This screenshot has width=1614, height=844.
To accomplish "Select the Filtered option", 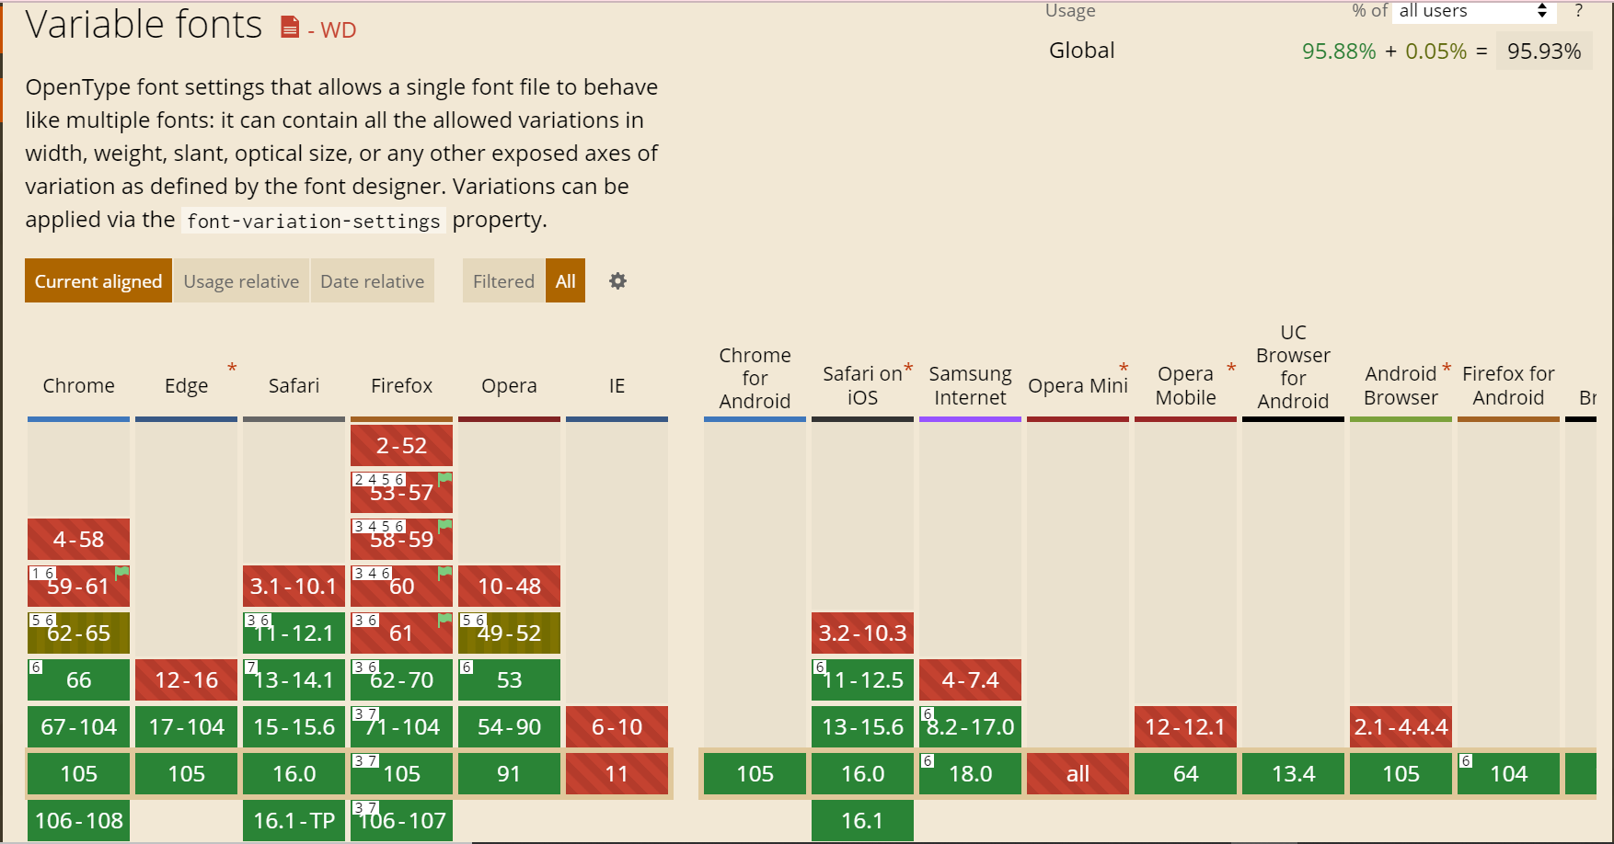I will 503,281.
